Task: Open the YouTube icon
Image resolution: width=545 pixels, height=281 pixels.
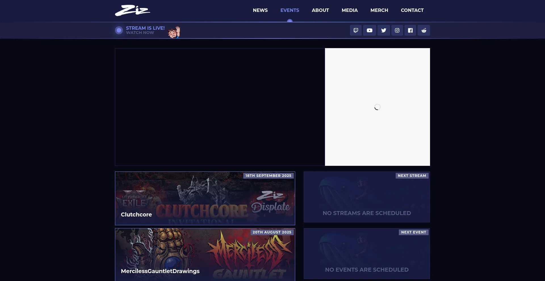Action: (x=369, y=30)
